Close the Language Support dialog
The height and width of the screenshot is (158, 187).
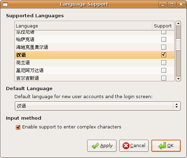[x=181, y=5]
